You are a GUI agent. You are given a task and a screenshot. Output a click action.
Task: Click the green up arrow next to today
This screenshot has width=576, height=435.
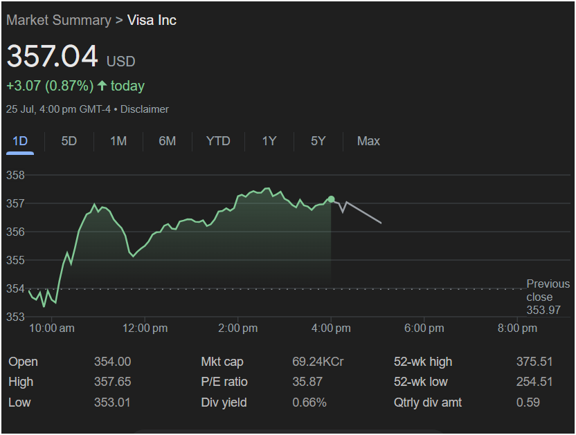(x=102, y=86)
